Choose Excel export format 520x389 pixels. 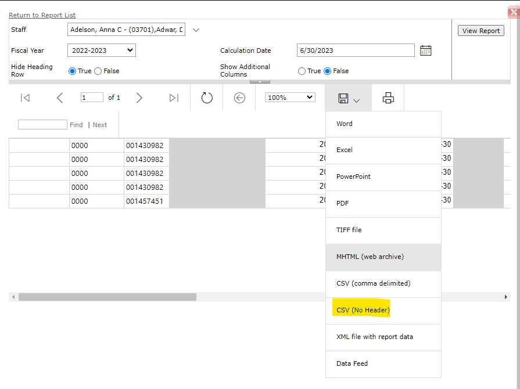345,150
